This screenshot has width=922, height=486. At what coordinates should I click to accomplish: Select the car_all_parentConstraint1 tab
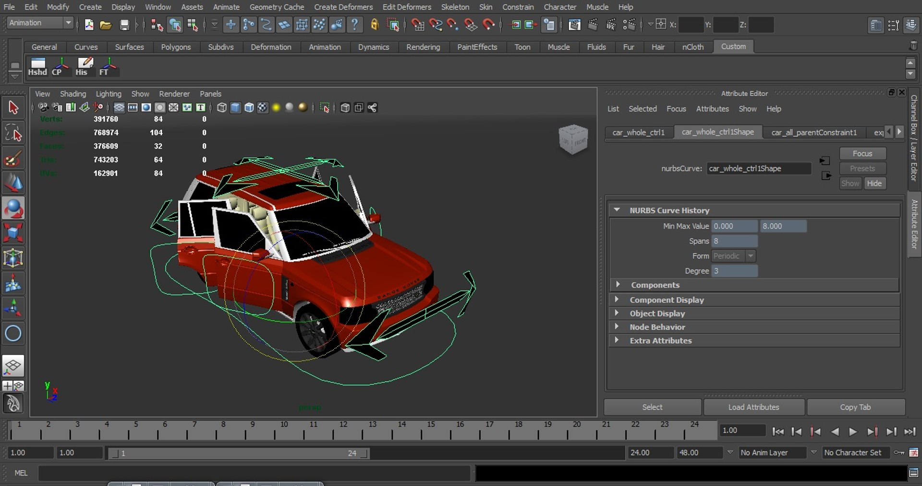(814, 132)
